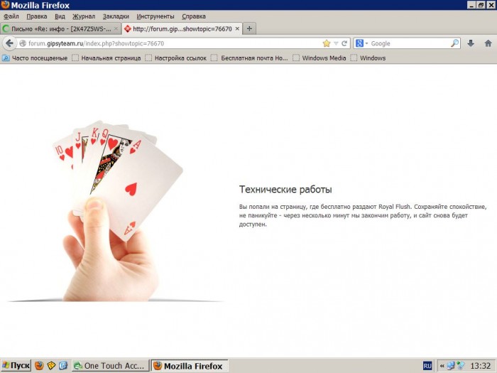Click the second quick launch icon
Screen dimensions: 497x373
pyautogui.click(x=51, y=366)
